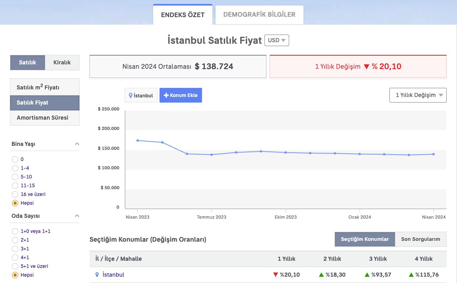Click green up arrow beside %93,57
The height and width of the screenshot is (283, 457).
click(x=367, y=275)
